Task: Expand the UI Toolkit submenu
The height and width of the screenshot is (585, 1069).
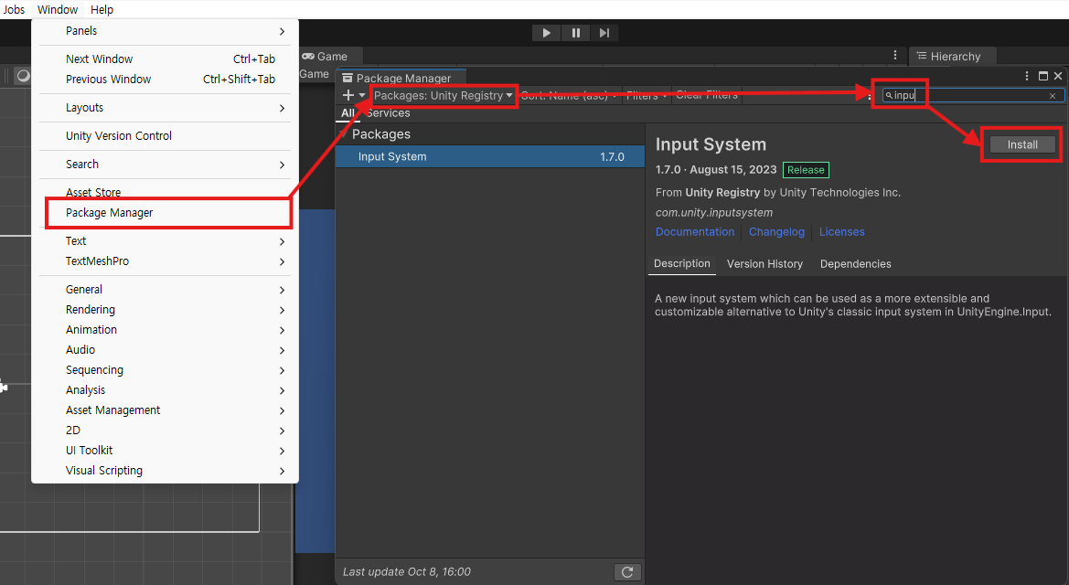Action: (165, 451)
